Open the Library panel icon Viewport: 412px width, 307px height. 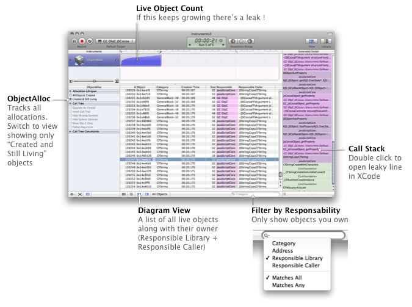coord(327,41)
